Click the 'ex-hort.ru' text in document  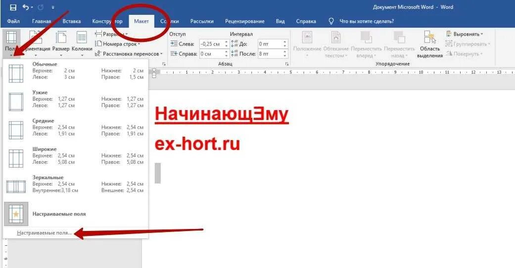pyautogui.click(x=197, y=144)
